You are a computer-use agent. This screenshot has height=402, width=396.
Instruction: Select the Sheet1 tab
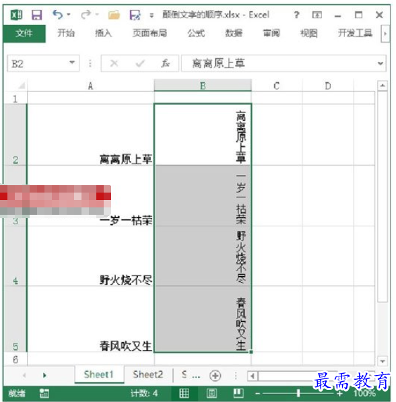point(99,374)
